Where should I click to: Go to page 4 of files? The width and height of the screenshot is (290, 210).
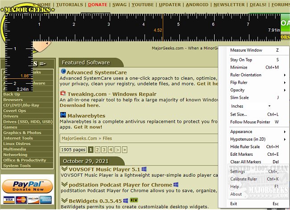pos(111,149)
